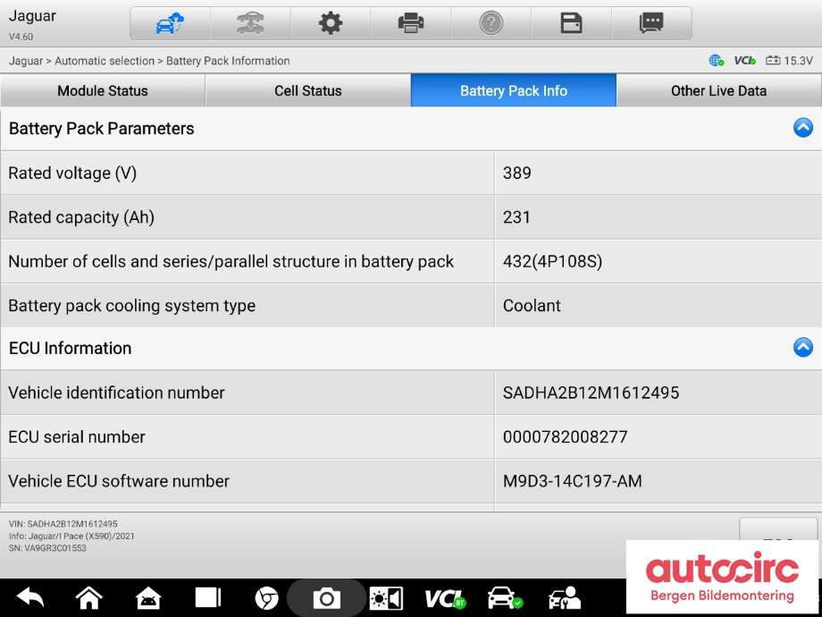Image resolution: width=822 pixels, height=617 pixels.
Task: Open the vehicle scan icon in toolbar
Action: coord(250,23)
